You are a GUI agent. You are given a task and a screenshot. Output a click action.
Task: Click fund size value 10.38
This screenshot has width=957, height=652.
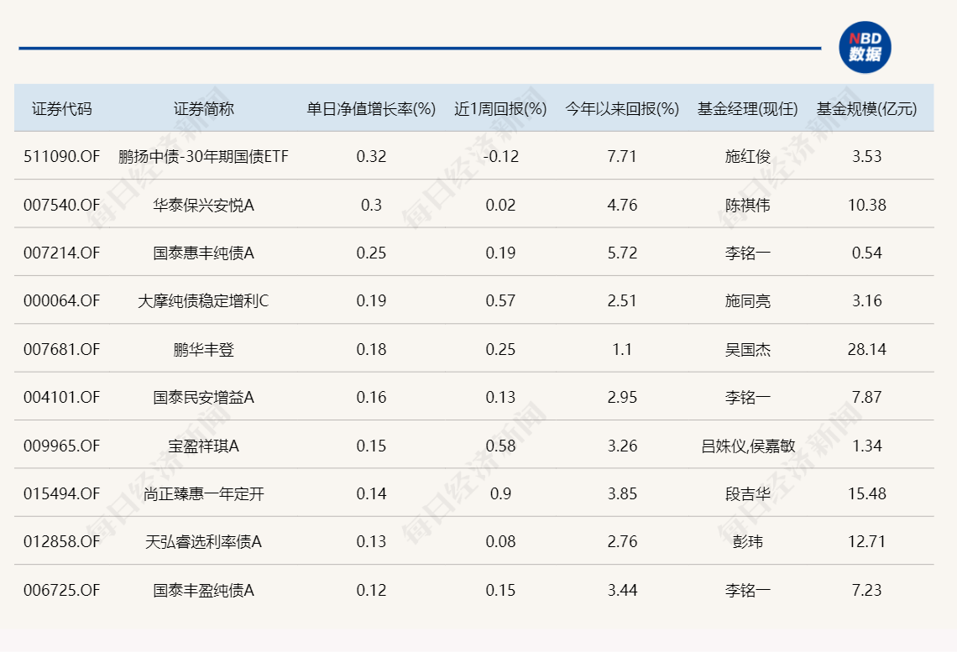coord(866,205)
